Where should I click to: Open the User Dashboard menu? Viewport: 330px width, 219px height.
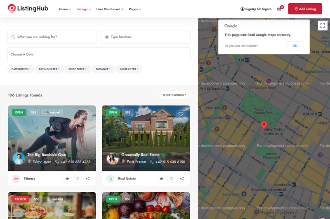(110, 9)
